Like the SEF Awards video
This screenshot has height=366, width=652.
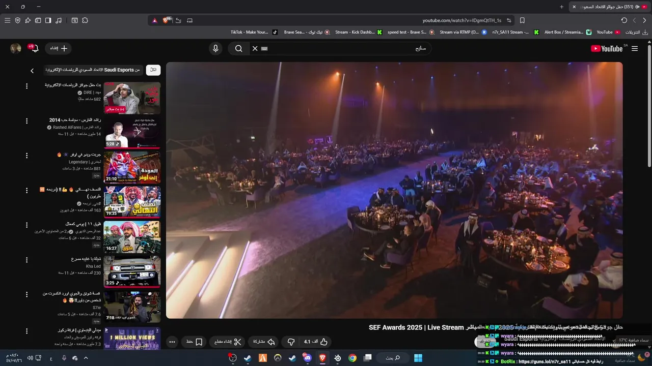[x=316, y=342]
